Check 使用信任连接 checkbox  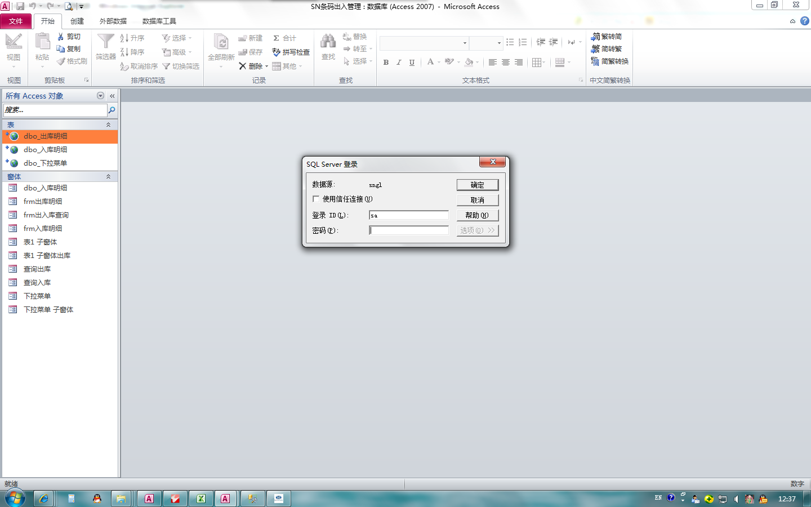[x=316, y=199]
